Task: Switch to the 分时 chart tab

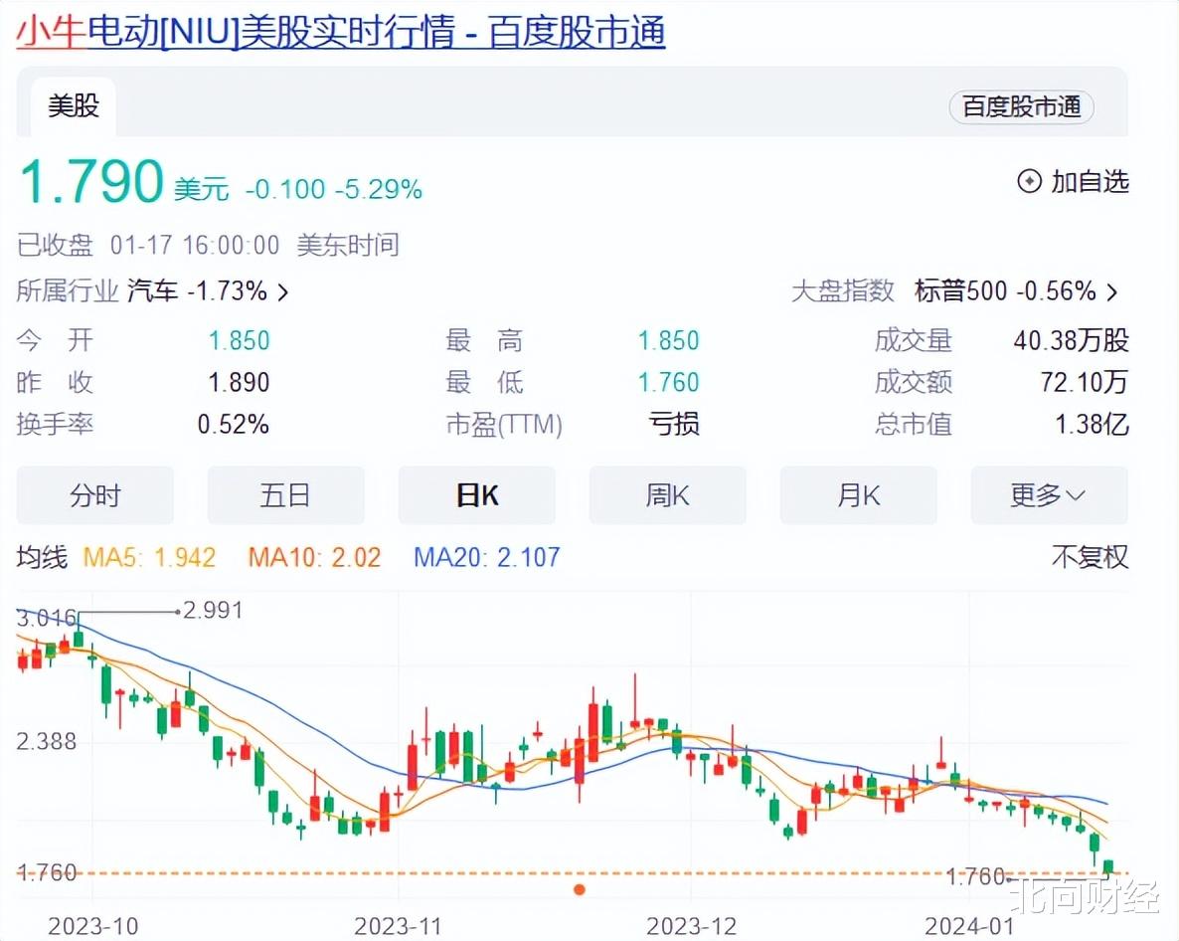Action: 94,495
